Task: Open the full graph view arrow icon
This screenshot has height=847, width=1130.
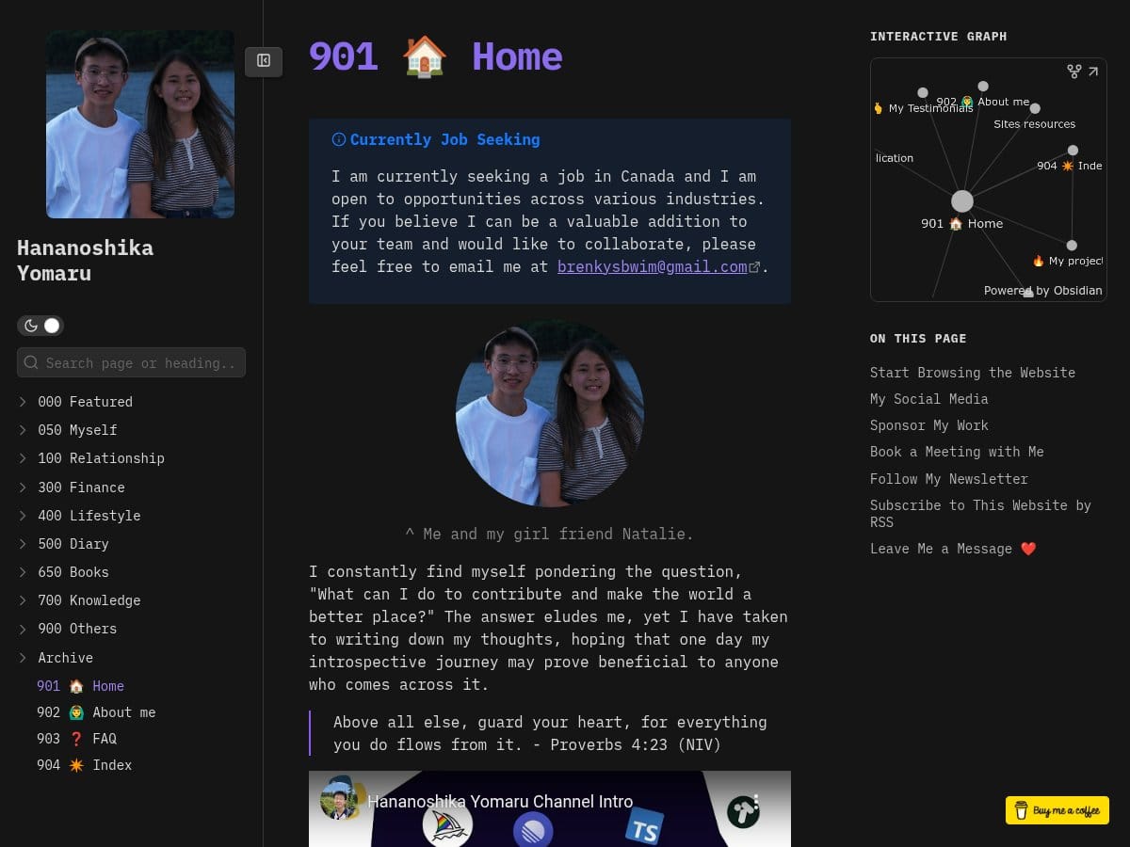Action: click(1093, 72)
